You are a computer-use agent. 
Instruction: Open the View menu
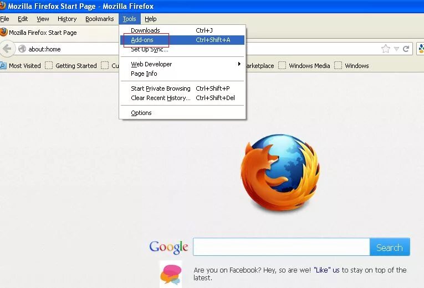[43, 19]
